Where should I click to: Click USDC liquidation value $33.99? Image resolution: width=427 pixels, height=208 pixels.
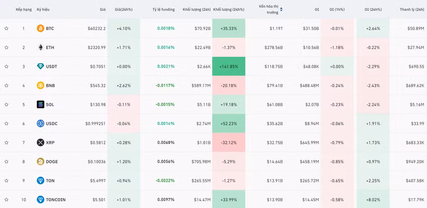coord(418,123)
